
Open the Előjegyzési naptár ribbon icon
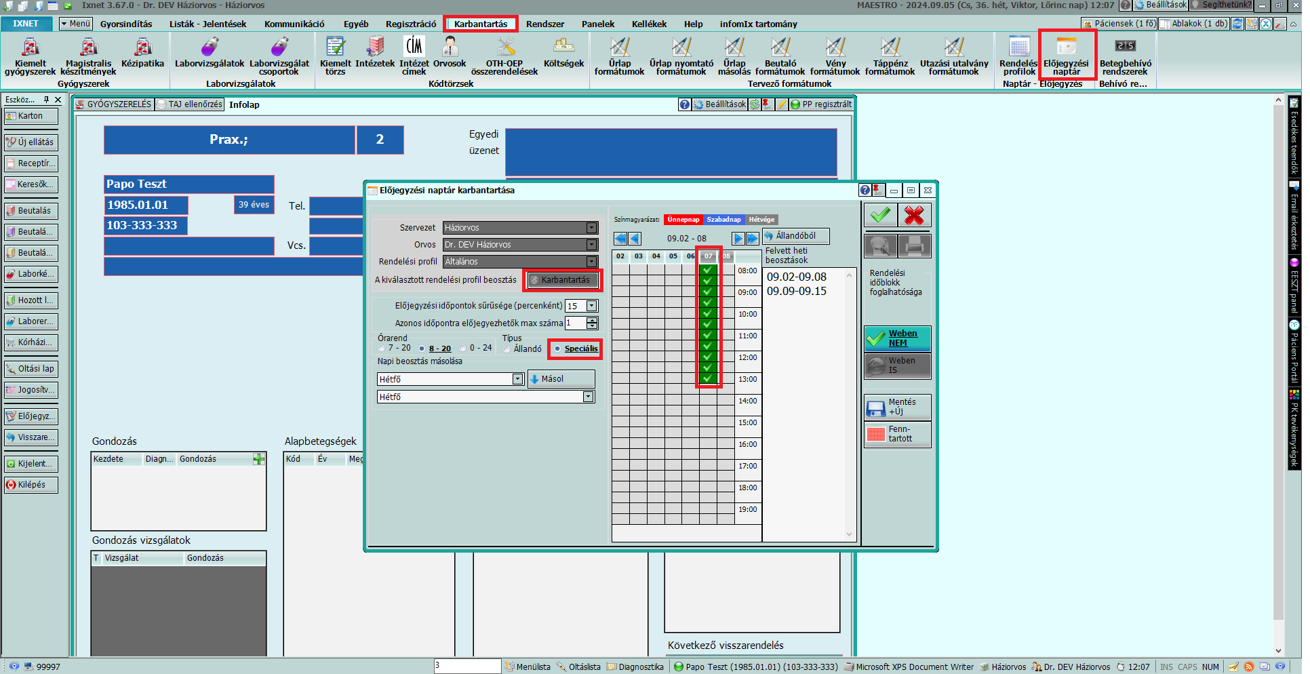coord(1066,54)
